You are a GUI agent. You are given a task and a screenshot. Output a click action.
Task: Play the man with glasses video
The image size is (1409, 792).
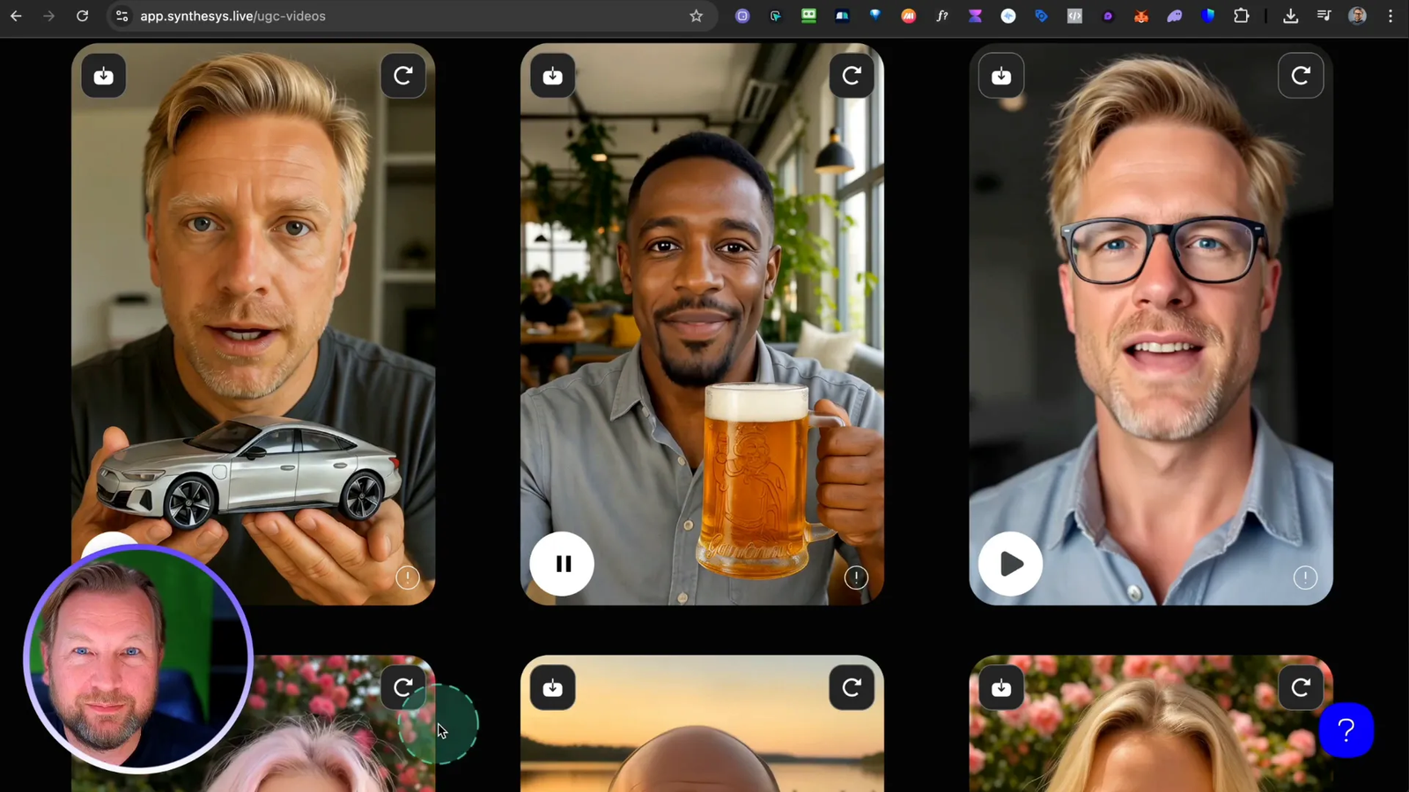[1011, 564]
